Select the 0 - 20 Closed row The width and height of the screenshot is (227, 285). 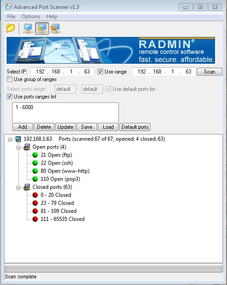(56, 195)
